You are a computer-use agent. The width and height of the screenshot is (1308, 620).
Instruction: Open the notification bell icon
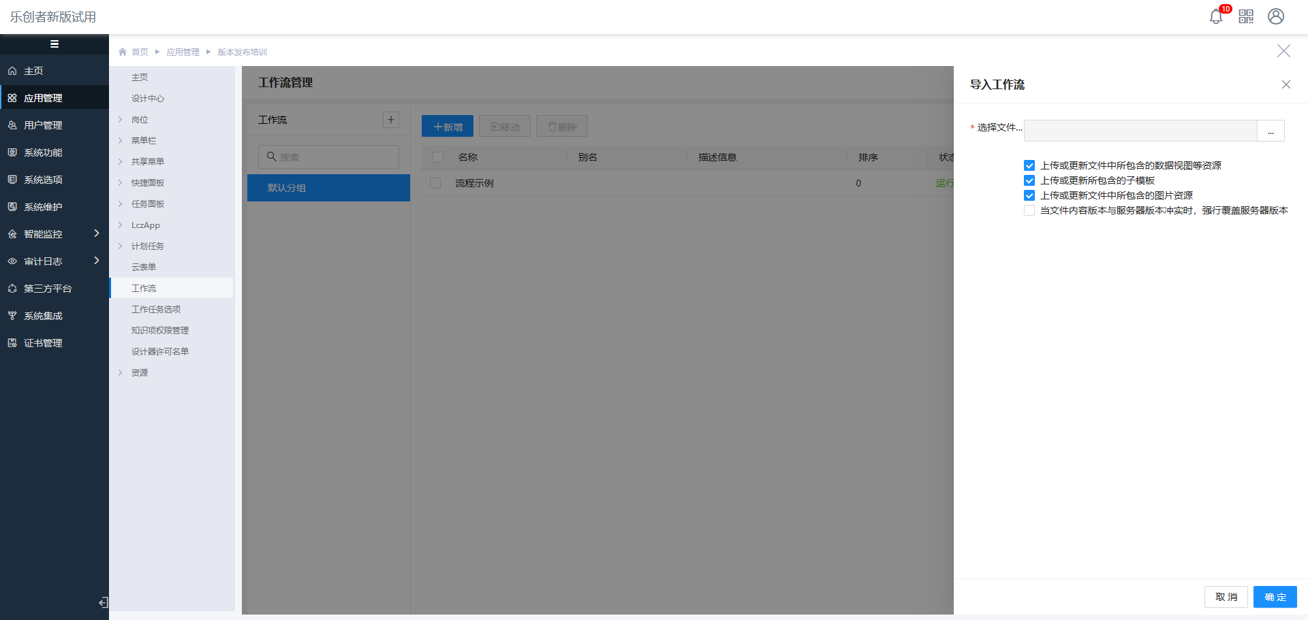1215,17
